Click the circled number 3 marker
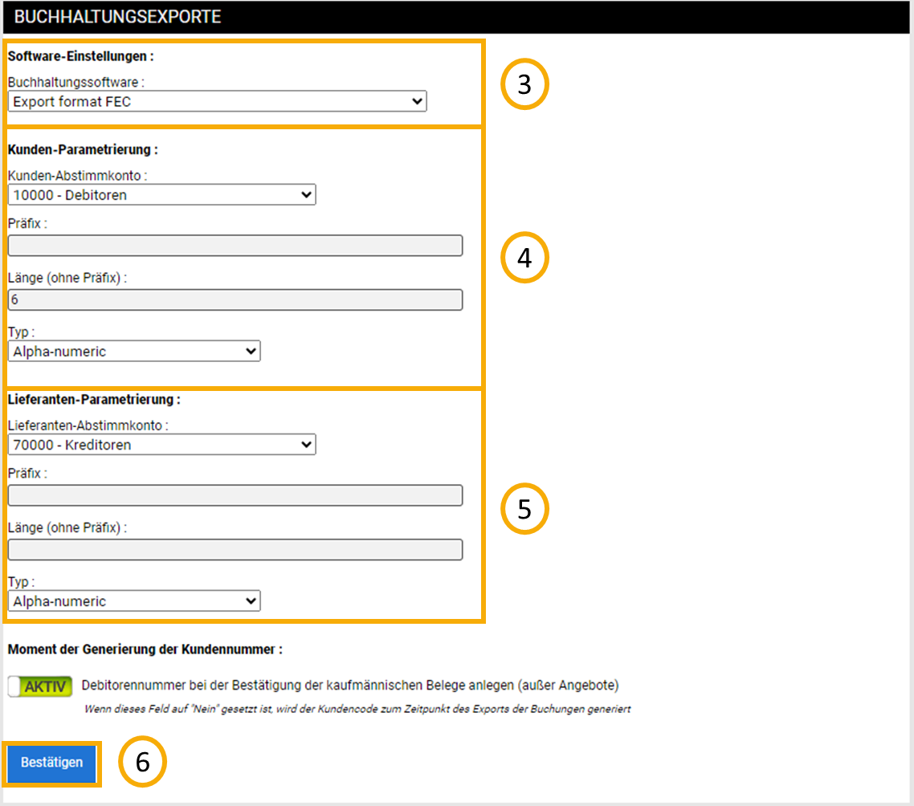This screenshot has height=806, width=914. [524, 84]
